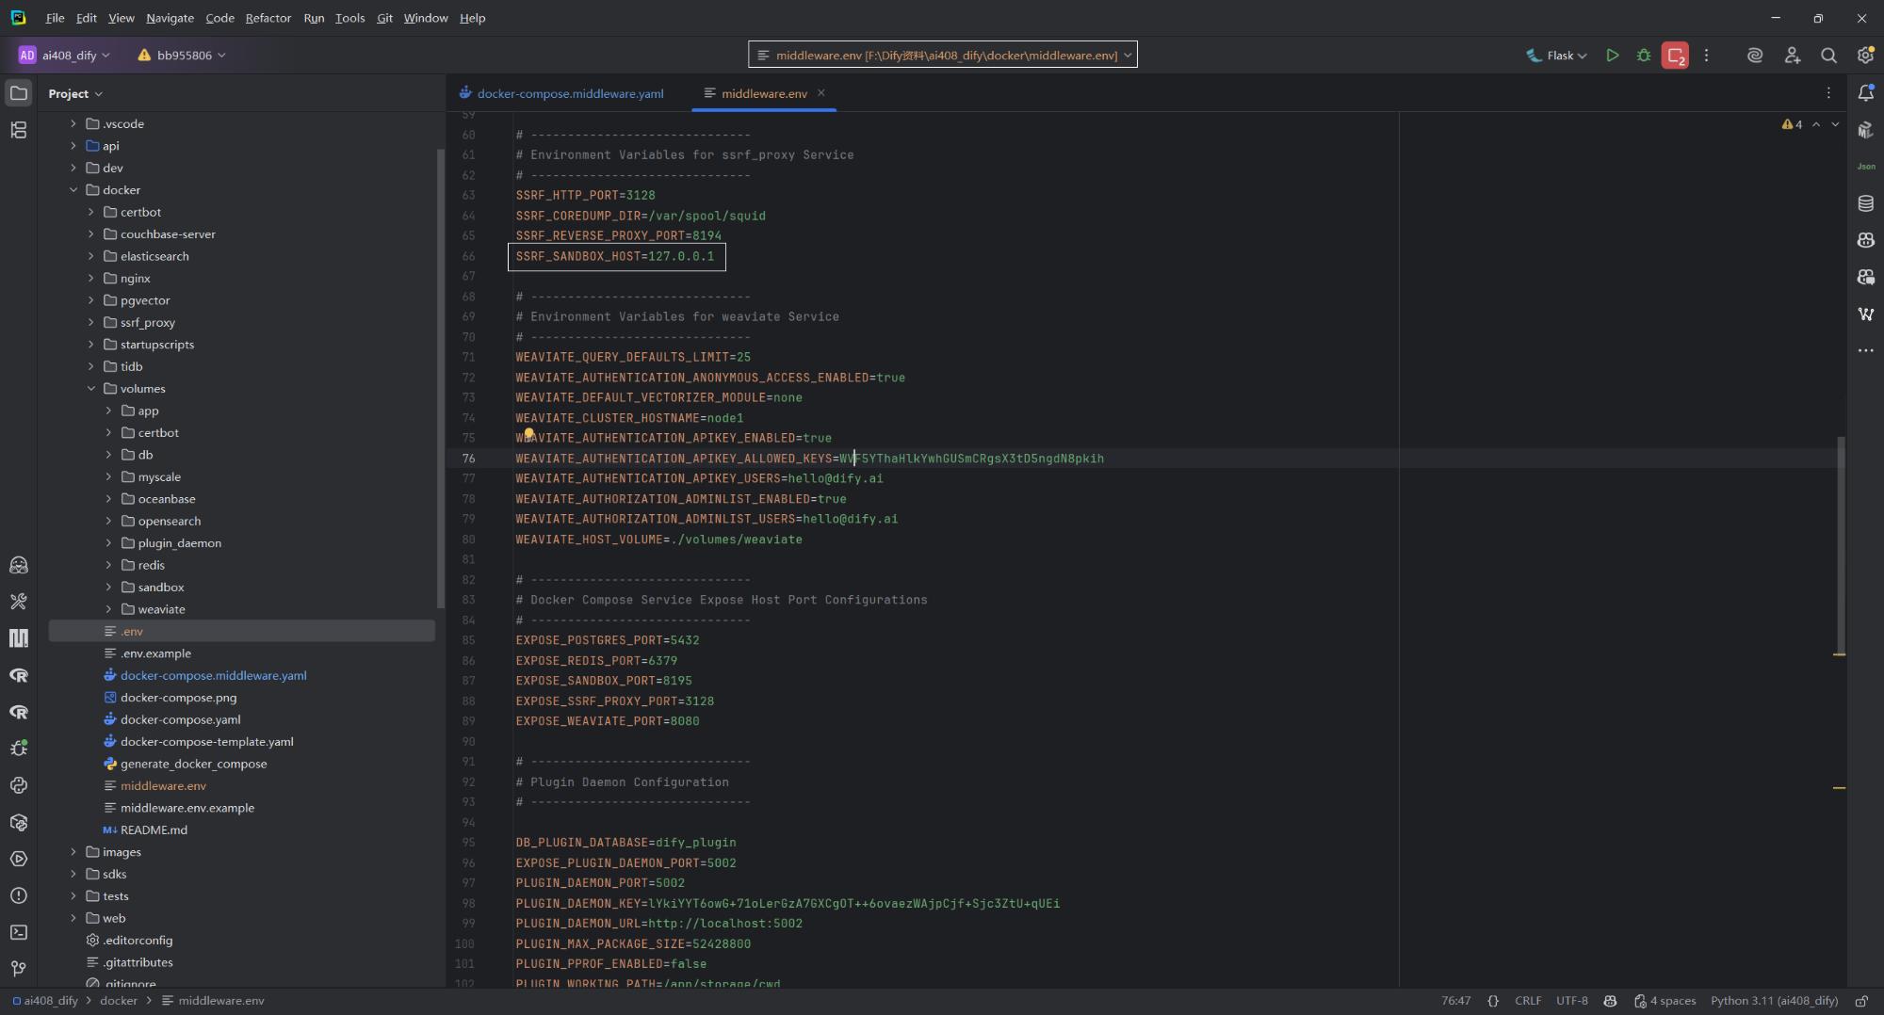
Task: Click the yellow intention bulb on line 75
Action: click(528, 434)
